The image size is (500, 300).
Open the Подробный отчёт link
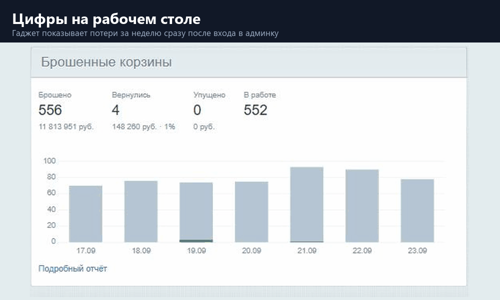click(x=72, y=269)
